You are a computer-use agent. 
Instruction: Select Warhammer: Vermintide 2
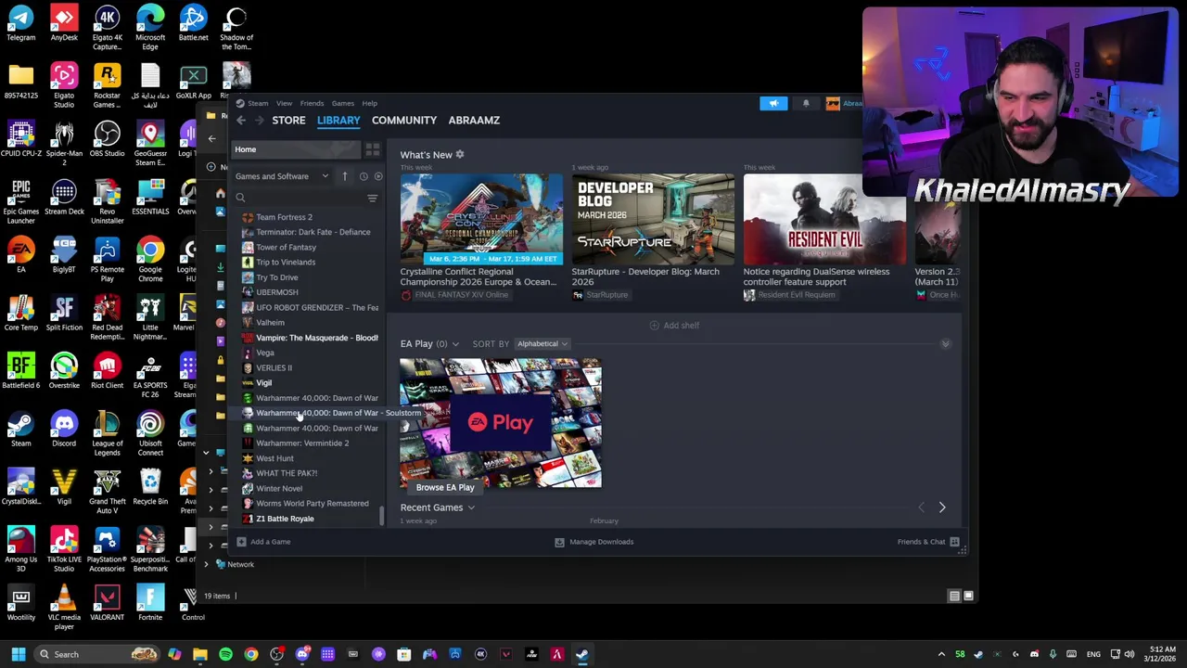pos(302,443)
